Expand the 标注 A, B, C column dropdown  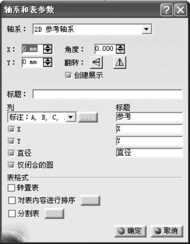point(71,117)
